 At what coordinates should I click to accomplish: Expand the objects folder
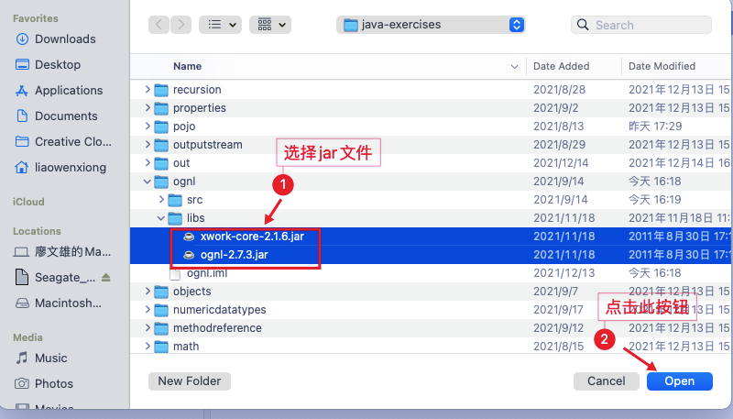pos(148,292)
